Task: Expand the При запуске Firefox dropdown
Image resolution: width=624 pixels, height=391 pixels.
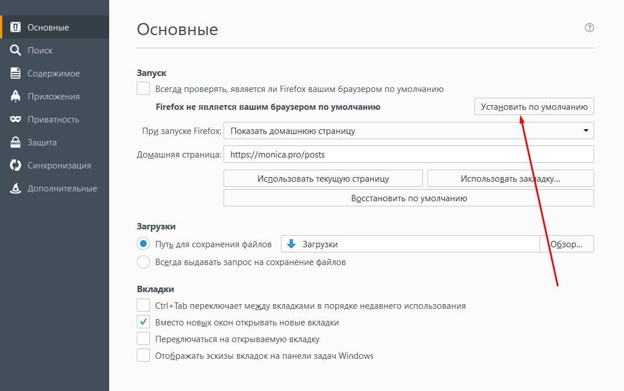Action: click(x=409, y=131)
